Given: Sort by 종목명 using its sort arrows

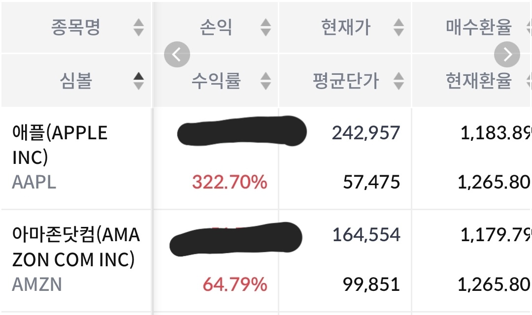Looking at the screenshot, I should coord(139,28).
